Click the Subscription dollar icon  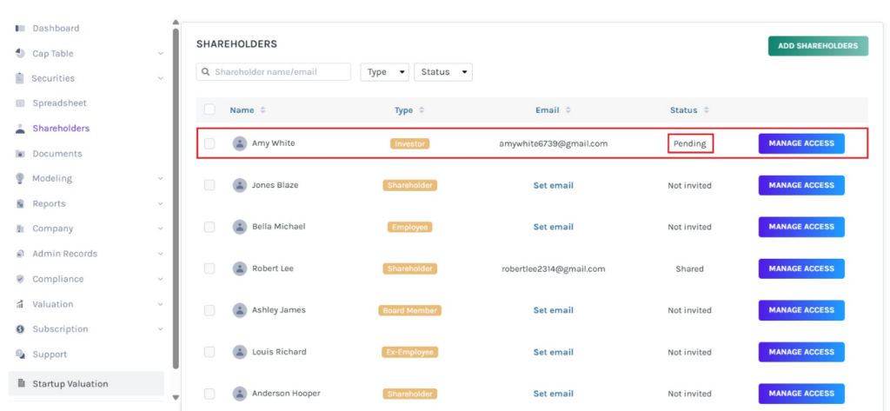[20, 329]
